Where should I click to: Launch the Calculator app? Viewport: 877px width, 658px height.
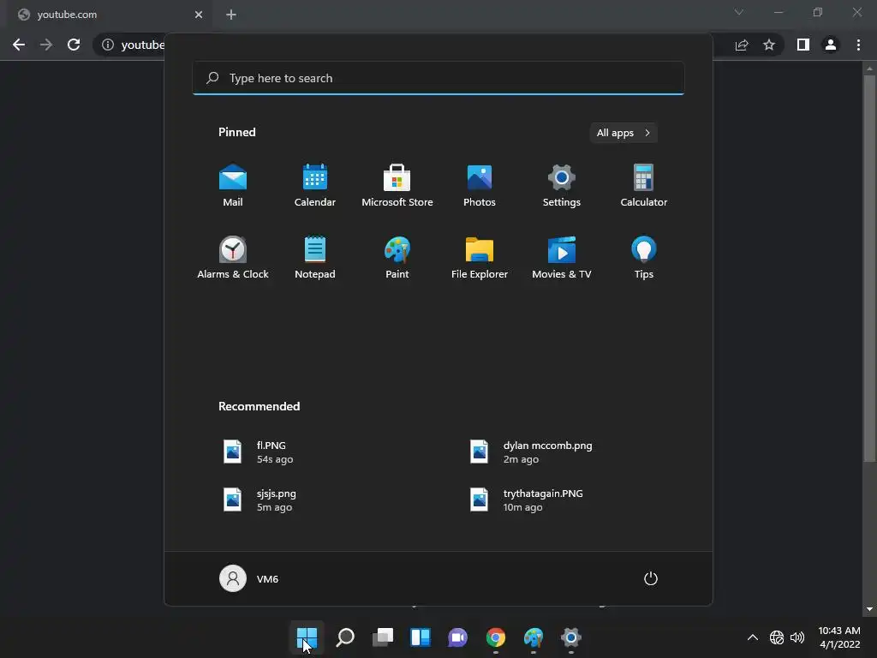644,186
